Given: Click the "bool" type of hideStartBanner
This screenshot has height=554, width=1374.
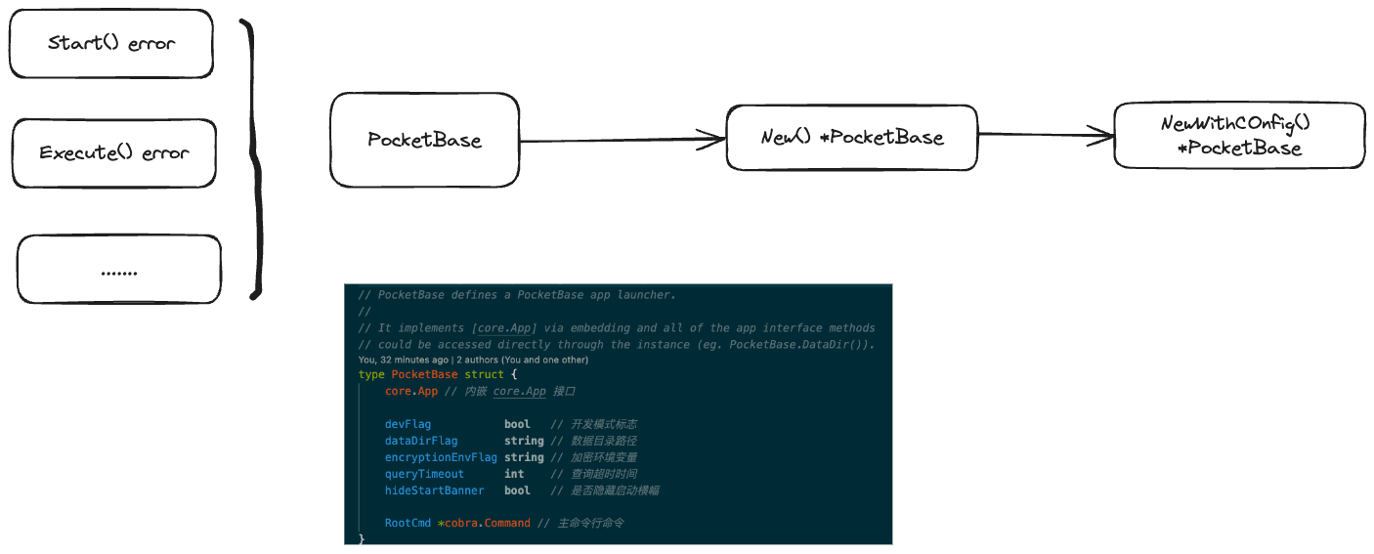Looking at the screenshot, I should (x=517, y=490).
